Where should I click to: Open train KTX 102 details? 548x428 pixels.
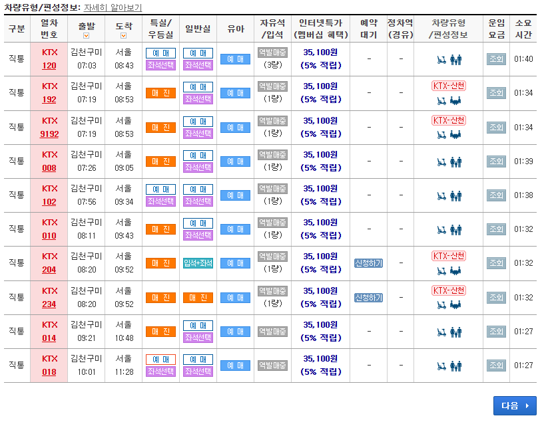pos(49,201)
